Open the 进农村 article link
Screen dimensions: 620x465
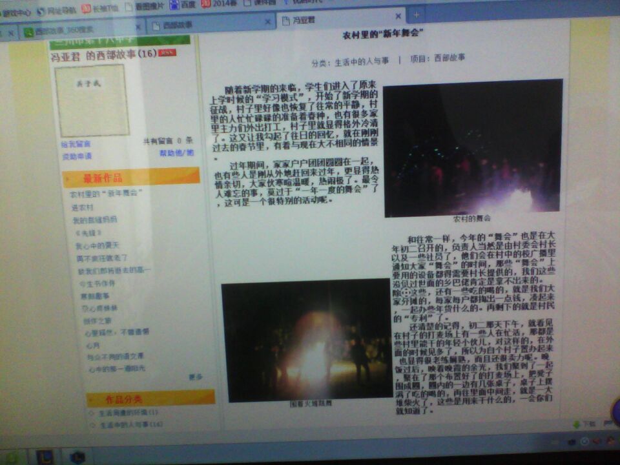coord(82,207)
